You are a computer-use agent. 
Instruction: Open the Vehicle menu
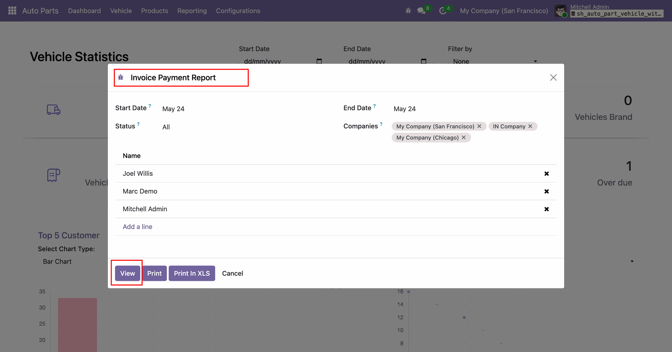[x=121, y=11]
